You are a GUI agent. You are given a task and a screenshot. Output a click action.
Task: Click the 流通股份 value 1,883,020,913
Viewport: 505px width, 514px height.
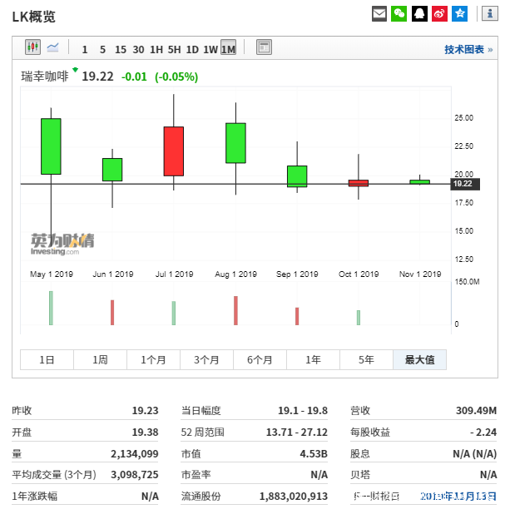coord(294,496)
